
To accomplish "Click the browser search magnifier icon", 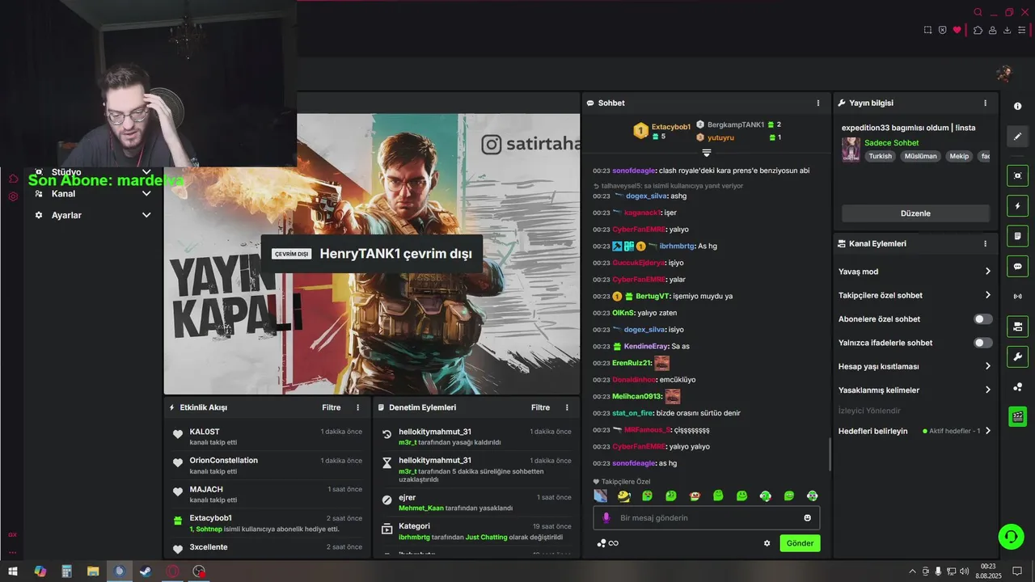I will coord(978,12).
